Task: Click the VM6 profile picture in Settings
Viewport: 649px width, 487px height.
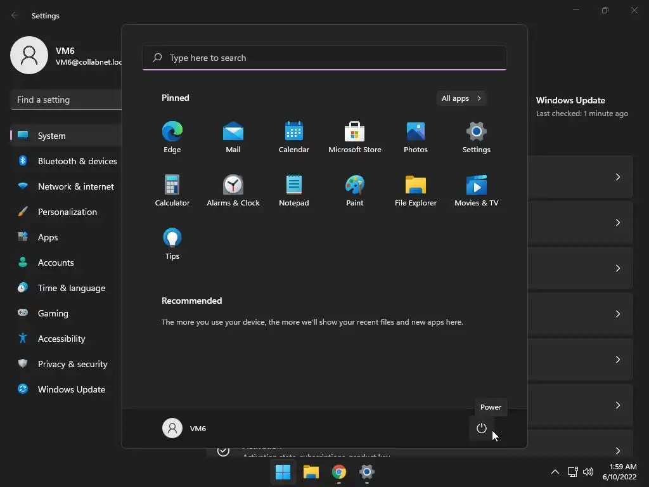Action: tap(29, 55)
